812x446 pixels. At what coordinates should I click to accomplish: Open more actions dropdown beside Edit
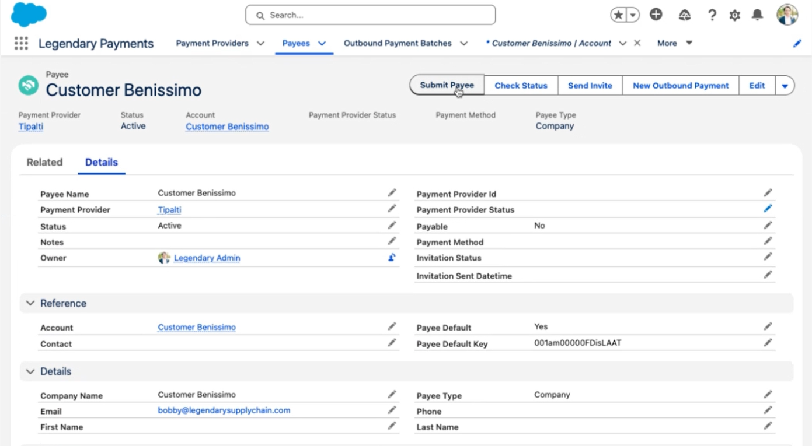785,86
